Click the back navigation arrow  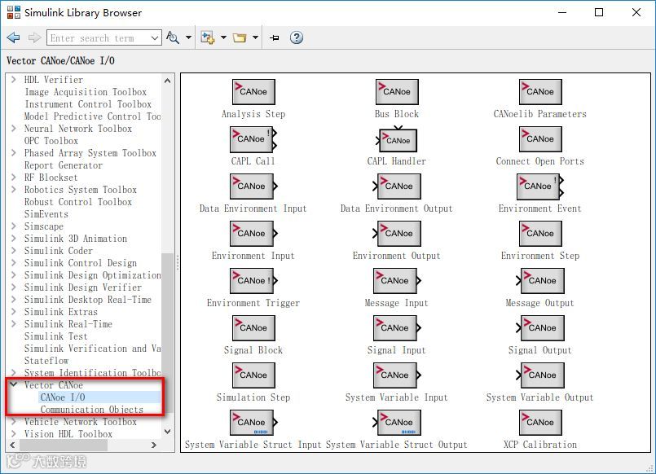pos(13,37)
